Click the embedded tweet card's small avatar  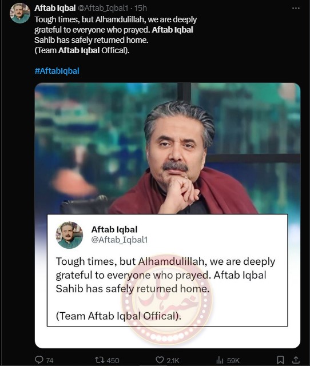69,235
